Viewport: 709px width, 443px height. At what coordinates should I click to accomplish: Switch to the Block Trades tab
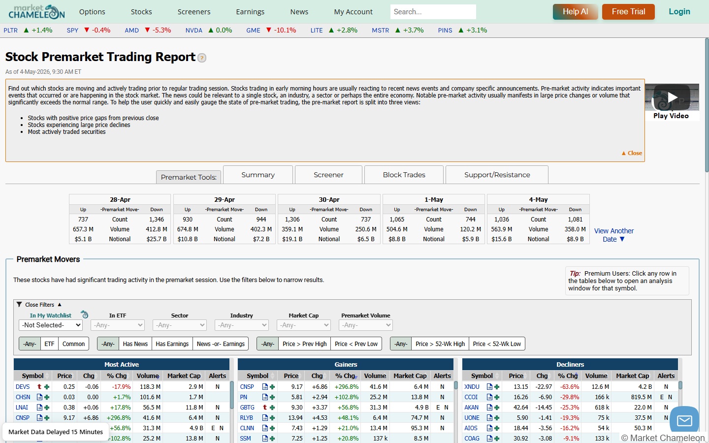click(x=404, y=175)
